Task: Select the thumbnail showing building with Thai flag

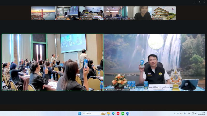Action: (164, 13)
